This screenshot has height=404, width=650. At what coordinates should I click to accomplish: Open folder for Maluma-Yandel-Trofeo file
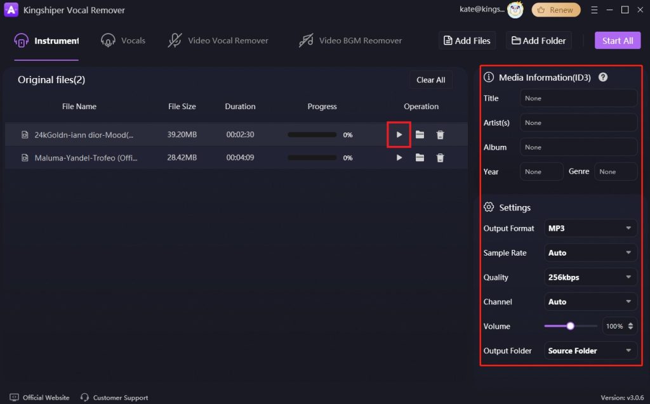click(x=420, y=157)
